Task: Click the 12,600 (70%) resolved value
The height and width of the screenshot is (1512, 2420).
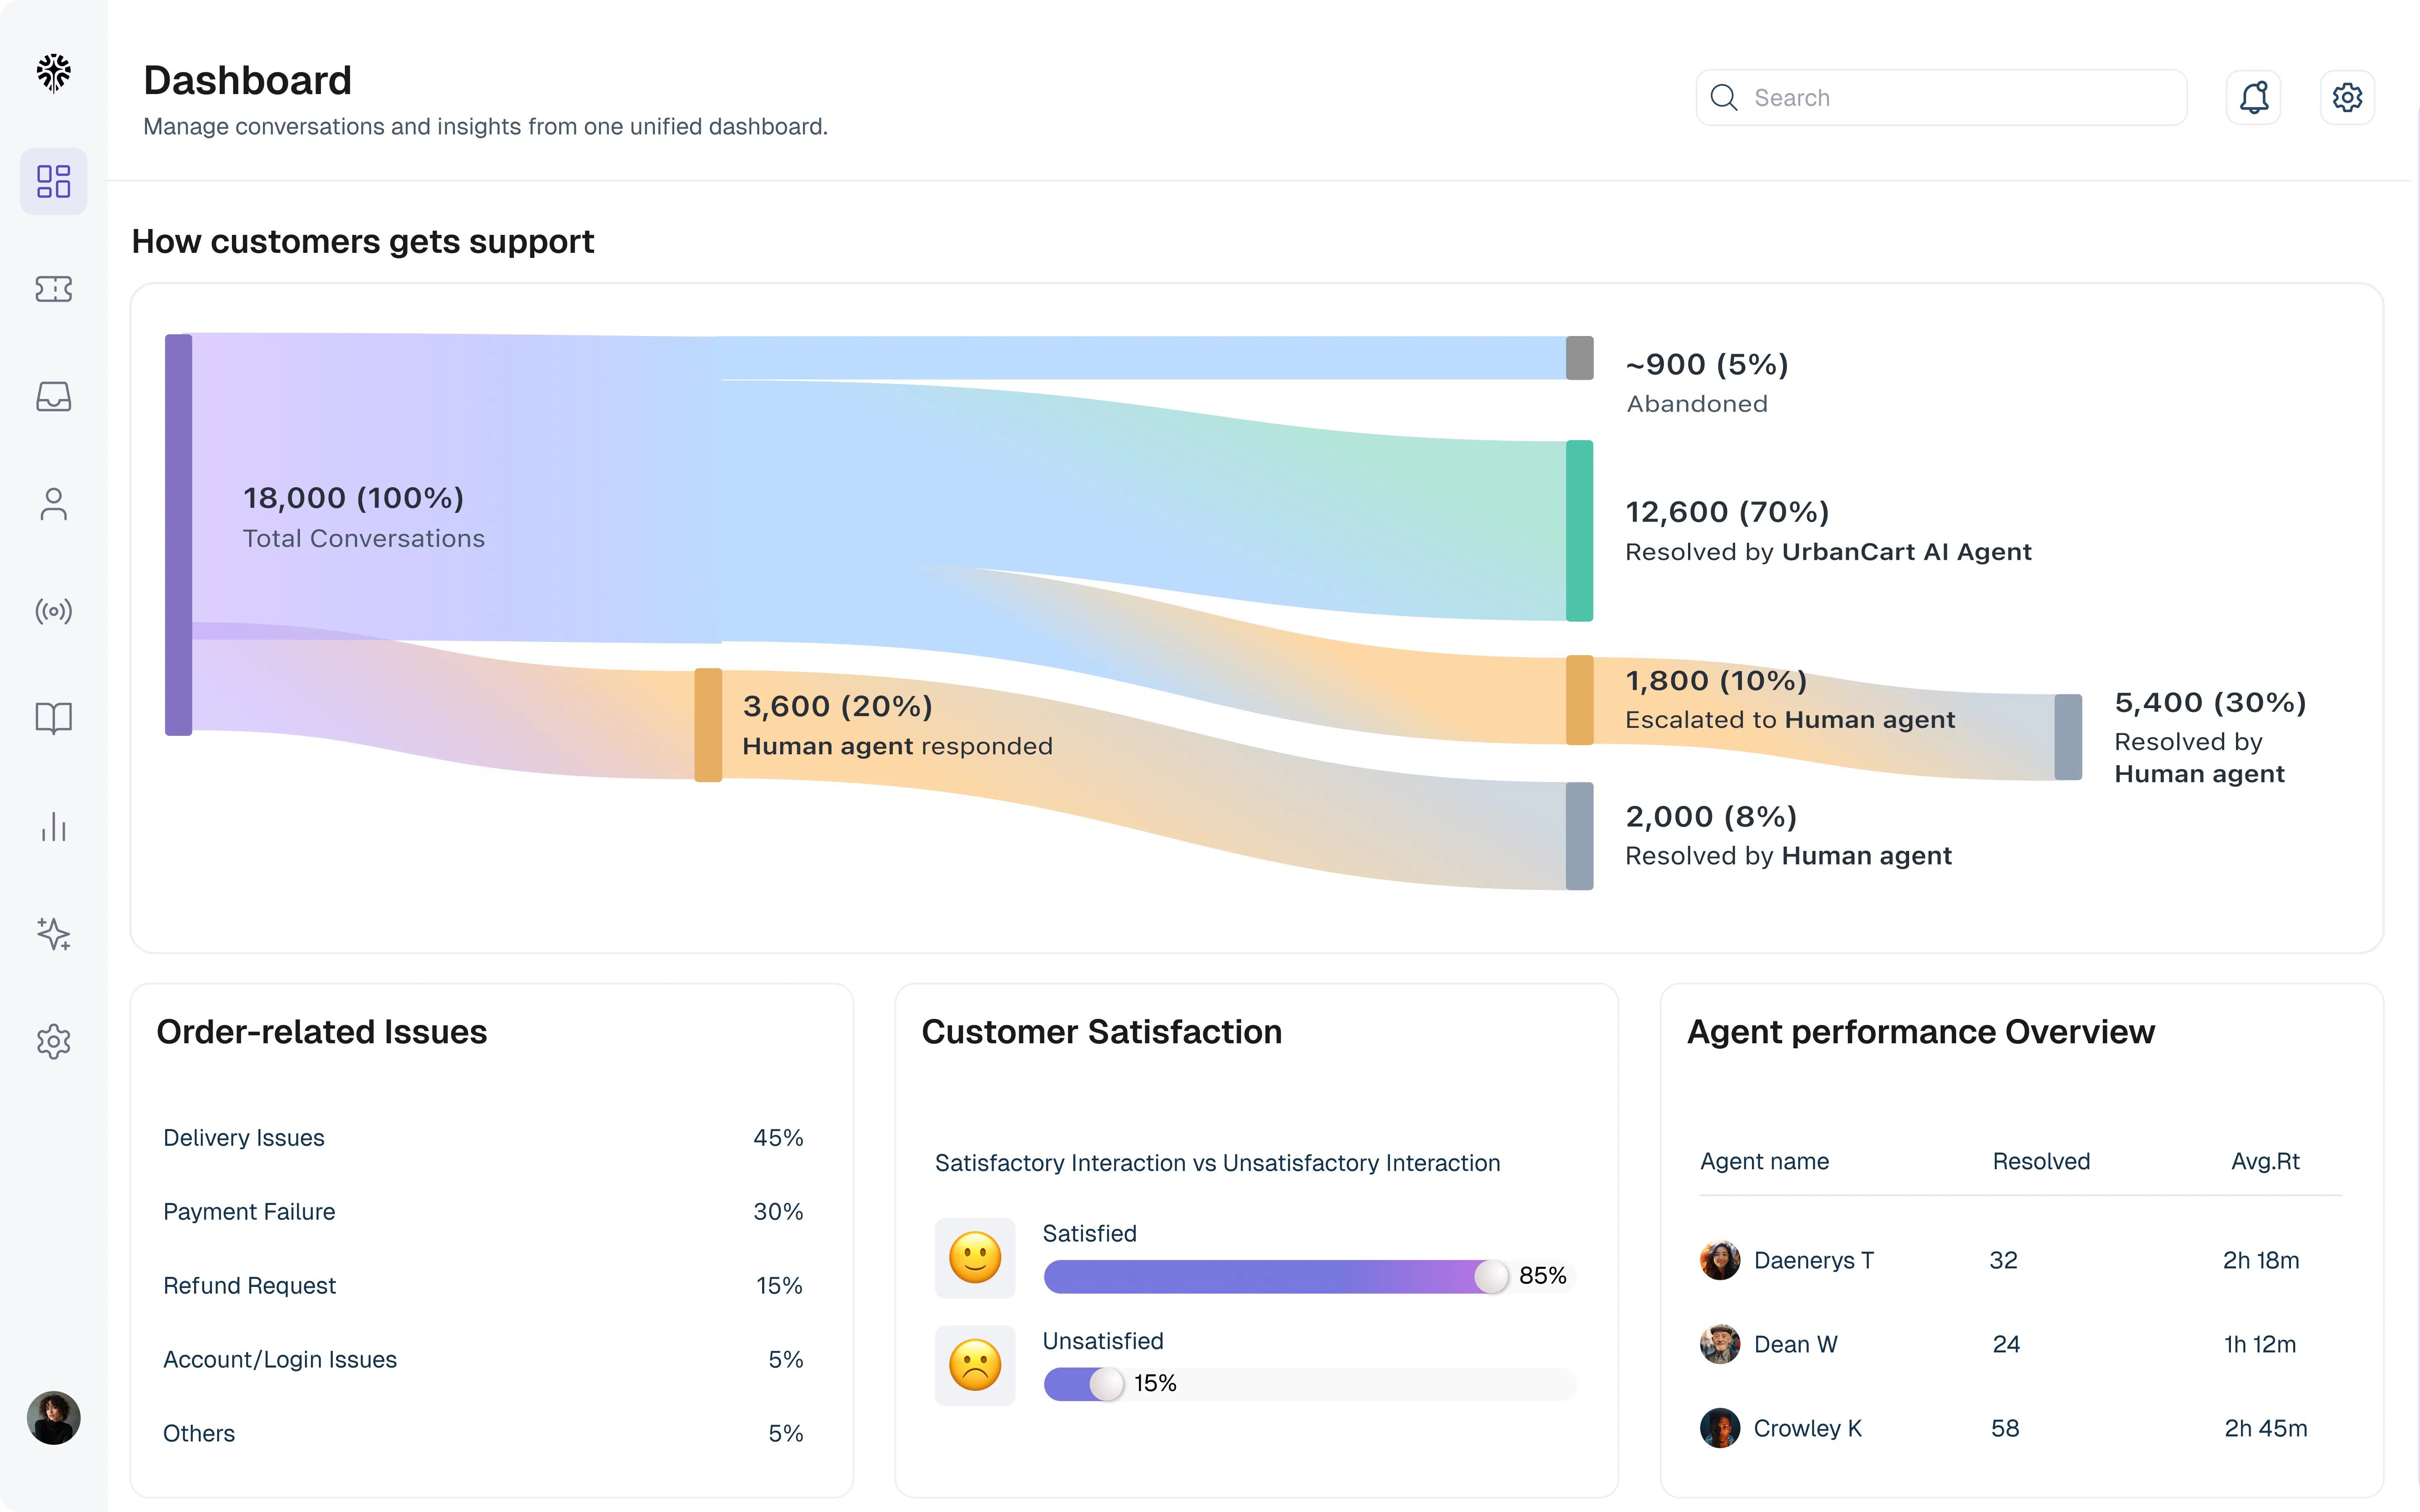Action: (1727, 512)
